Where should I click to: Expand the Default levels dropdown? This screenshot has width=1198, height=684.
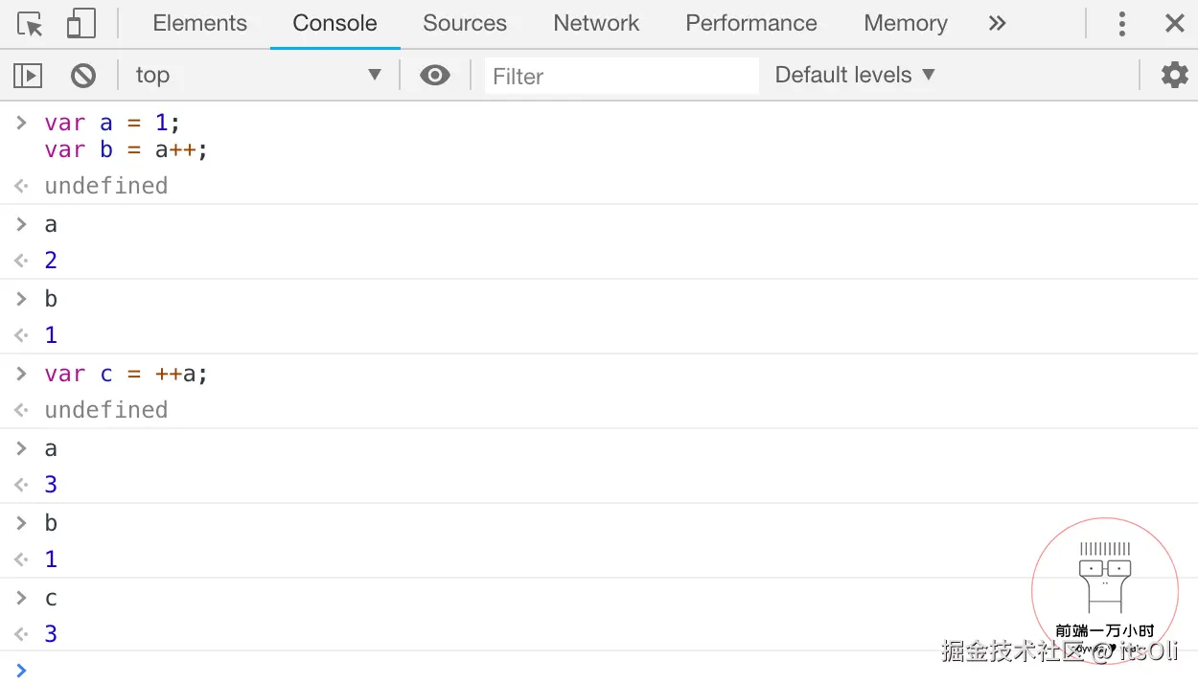(854, 75)
